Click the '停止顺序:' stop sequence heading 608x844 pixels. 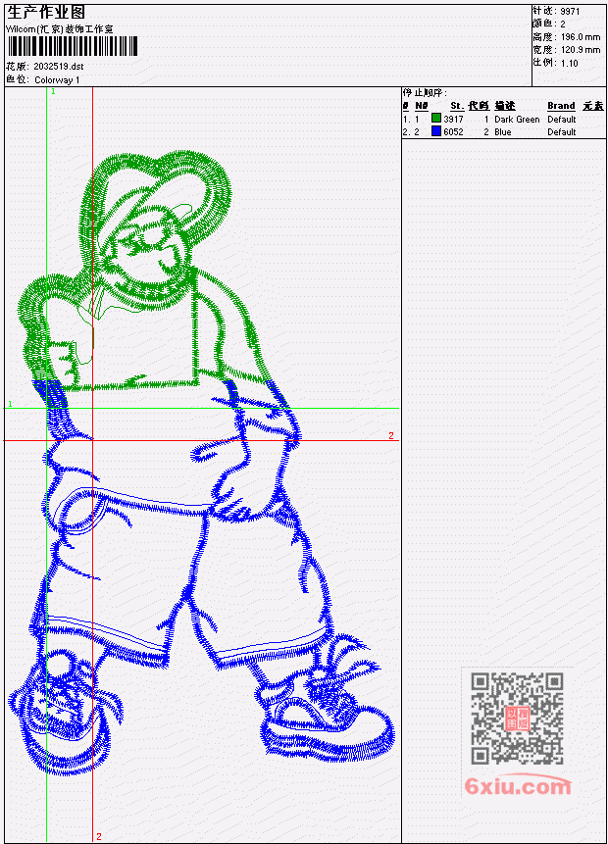[425, 93]
